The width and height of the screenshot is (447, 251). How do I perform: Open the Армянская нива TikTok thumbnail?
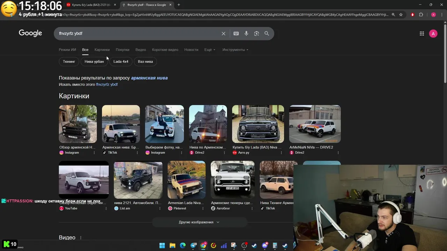tap(121, 124)
